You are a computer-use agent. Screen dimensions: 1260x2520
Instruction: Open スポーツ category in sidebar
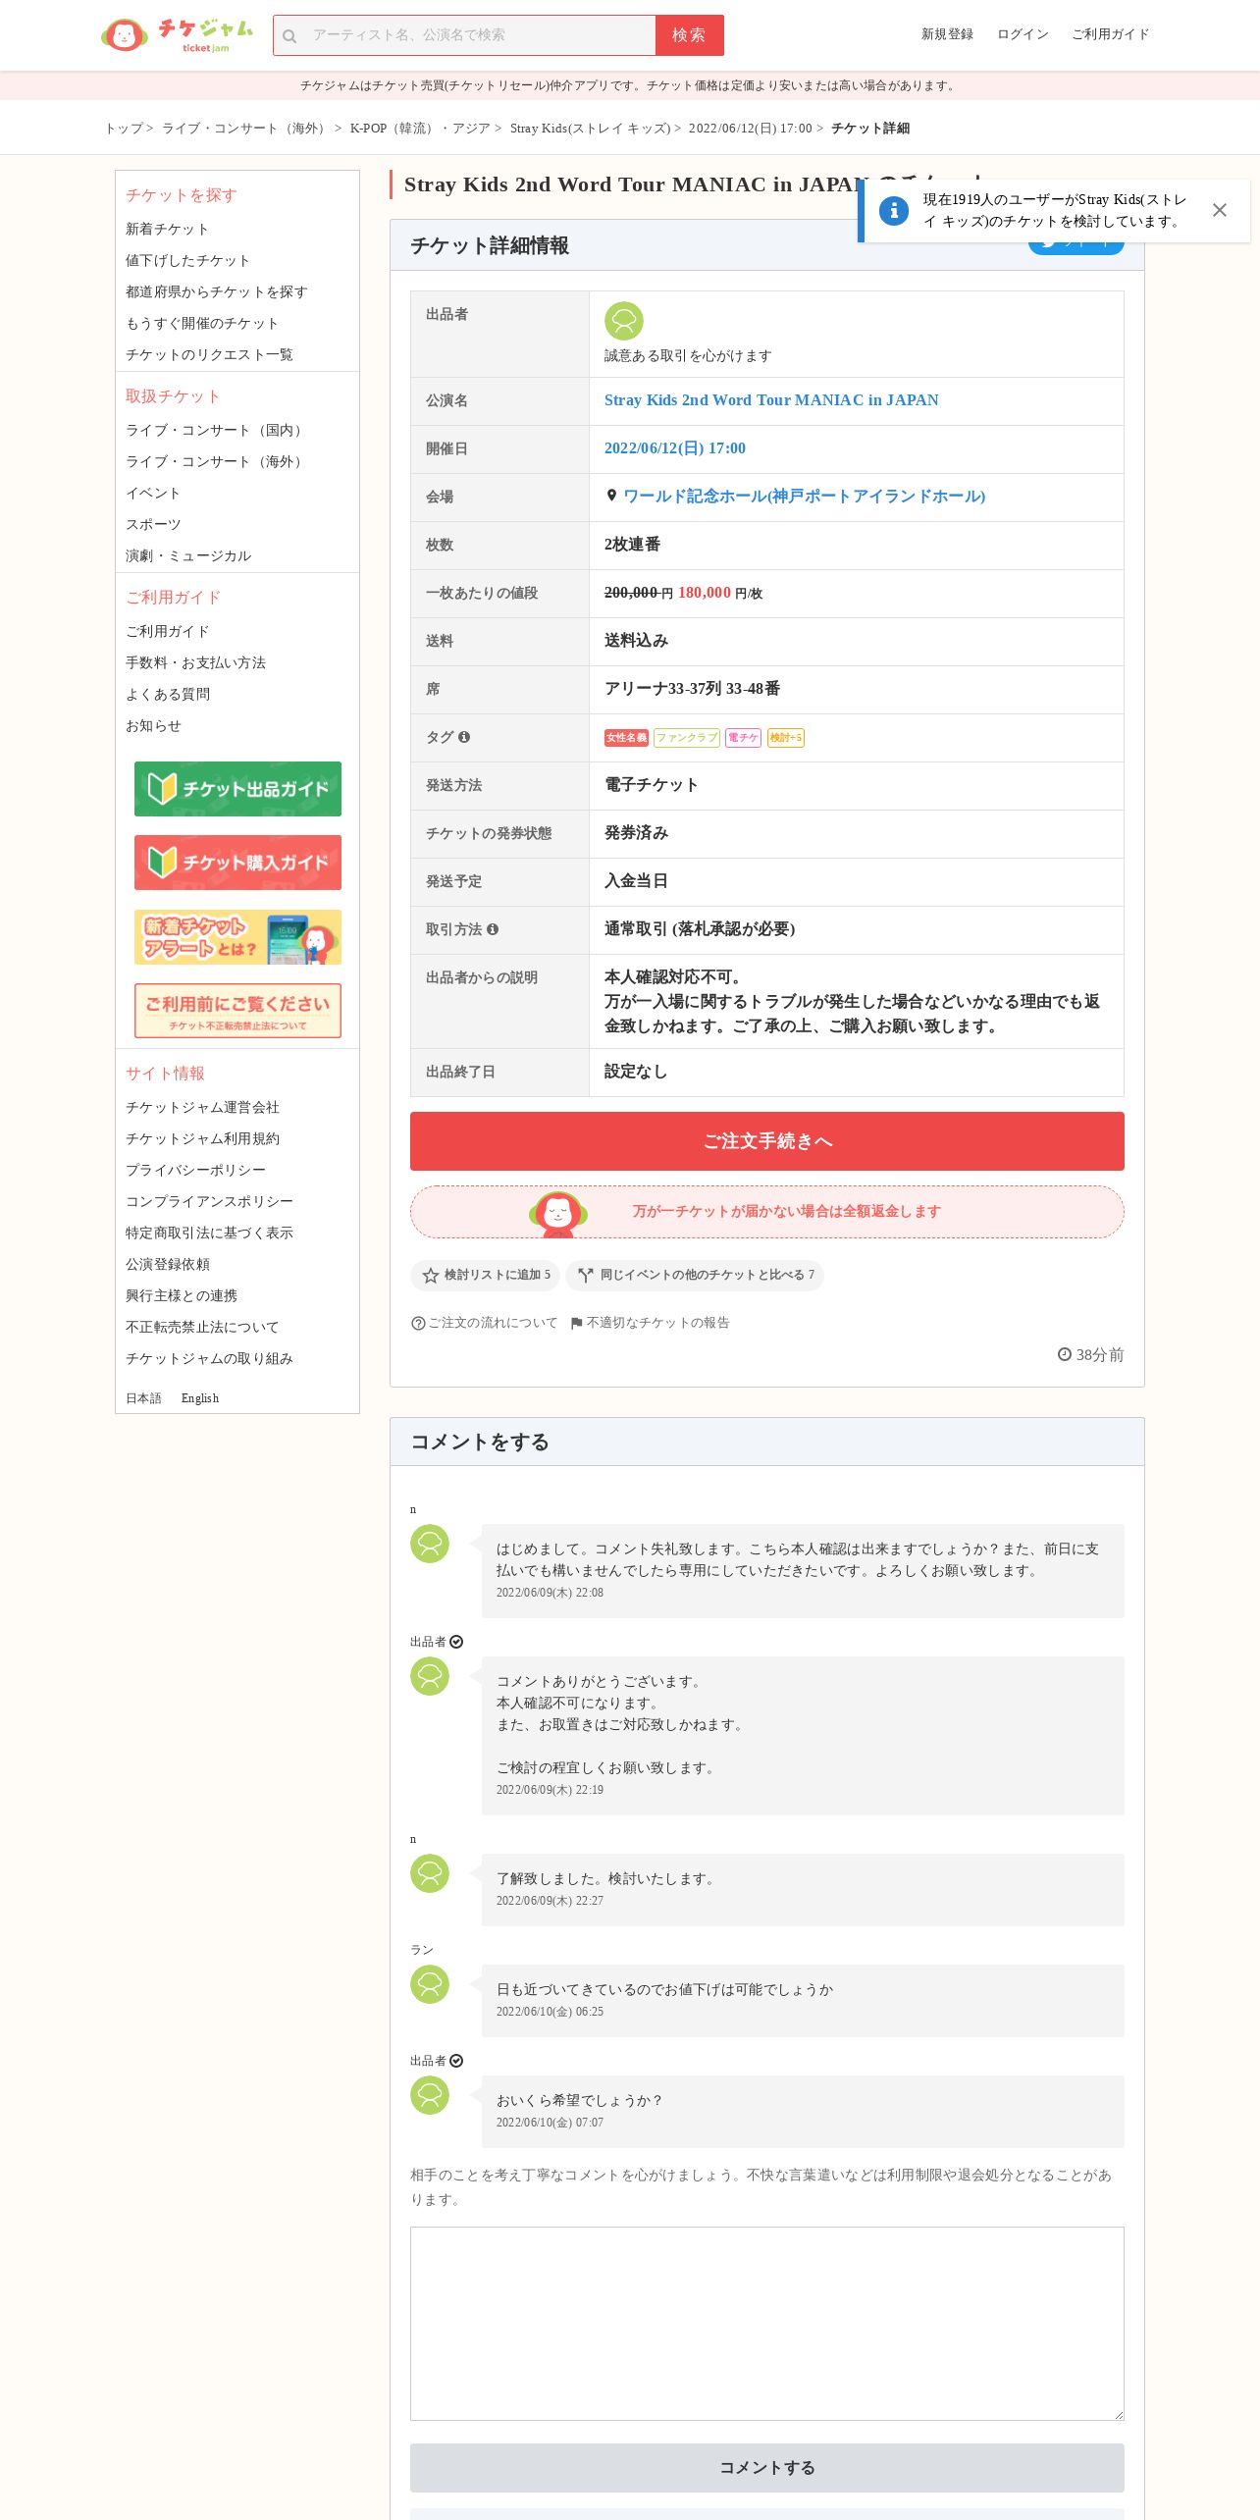153,525
